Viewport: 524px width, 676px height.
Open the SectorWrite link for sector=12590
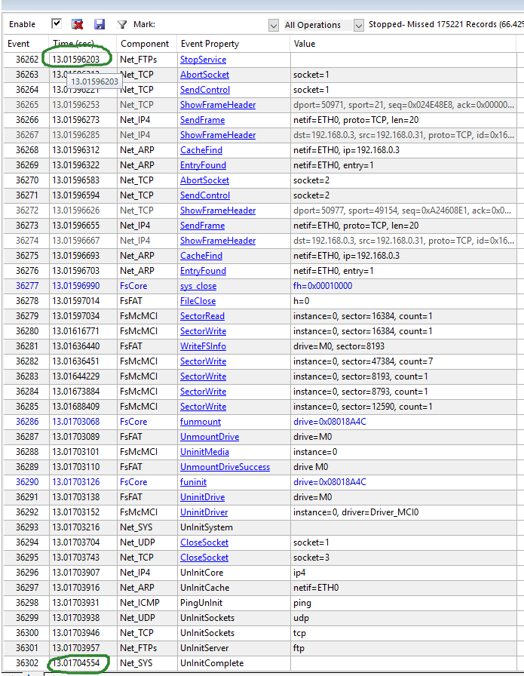coord(203,407)
